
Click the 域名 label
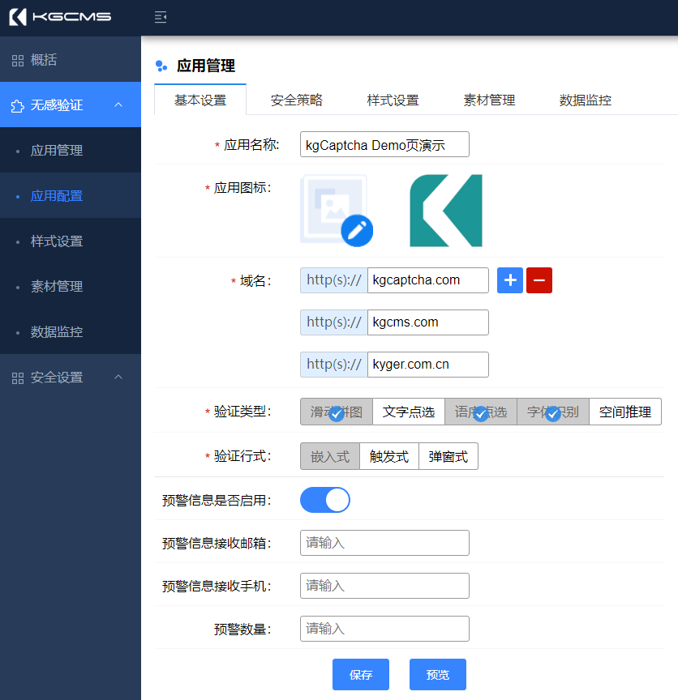[255, 281]
